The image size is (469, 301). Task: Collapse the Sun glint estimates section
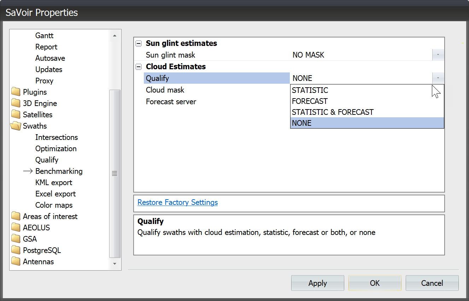point(139,43)
